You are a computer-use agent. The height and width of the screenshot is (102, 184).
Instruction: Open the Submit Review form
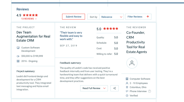click(74, 16)
